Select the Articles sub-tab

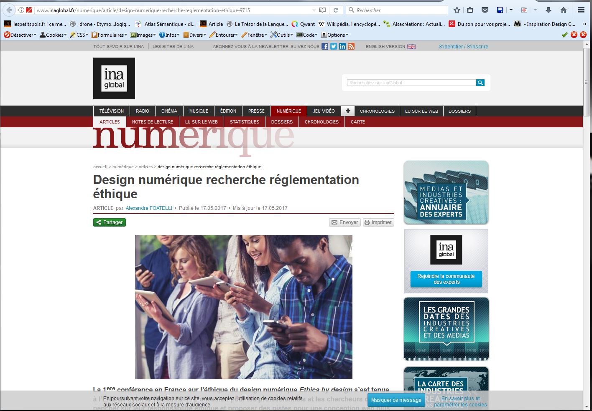[x=110, y=122]
